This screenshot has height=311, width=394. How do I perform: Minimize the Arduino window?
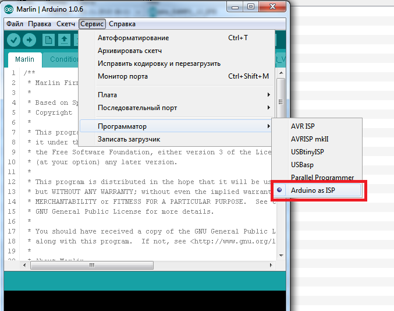coord(235,7)
